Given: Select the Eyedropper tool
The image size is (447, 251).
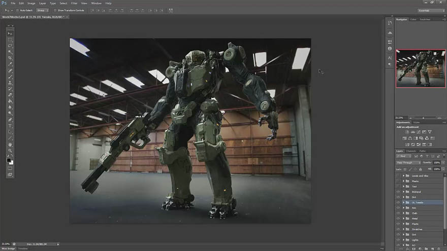Looking at the screenshot, I should [10, 64].
